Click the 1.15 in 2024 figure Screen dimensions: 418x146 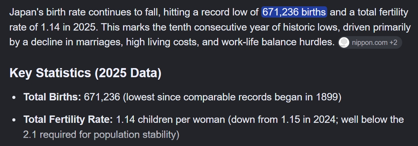point(309,119)
